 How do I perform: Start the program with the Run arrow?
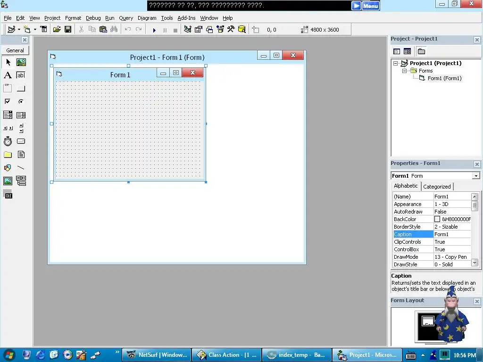[154, 30]
